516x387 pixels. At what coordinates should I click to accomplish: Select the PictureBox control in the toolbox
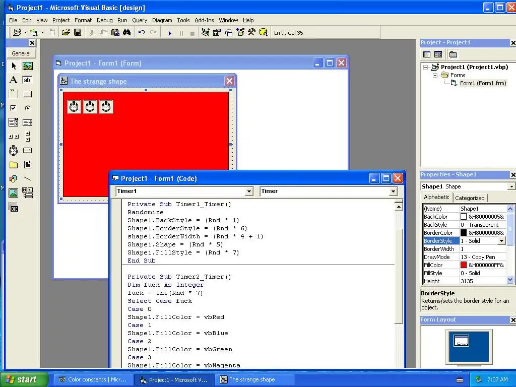pyautogui.click(x=28, y=66)
